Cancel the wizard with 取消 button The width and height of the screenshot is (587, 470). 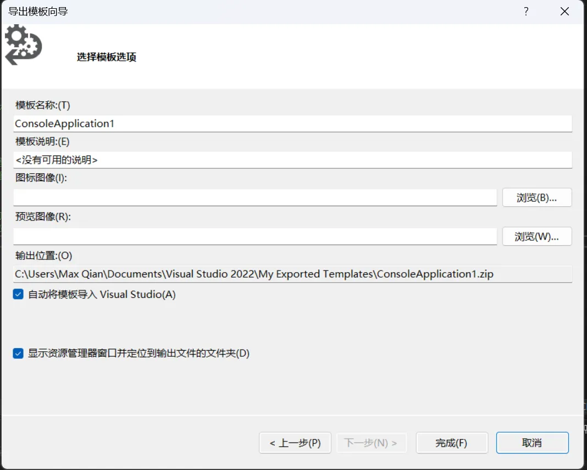pos(532,443)
